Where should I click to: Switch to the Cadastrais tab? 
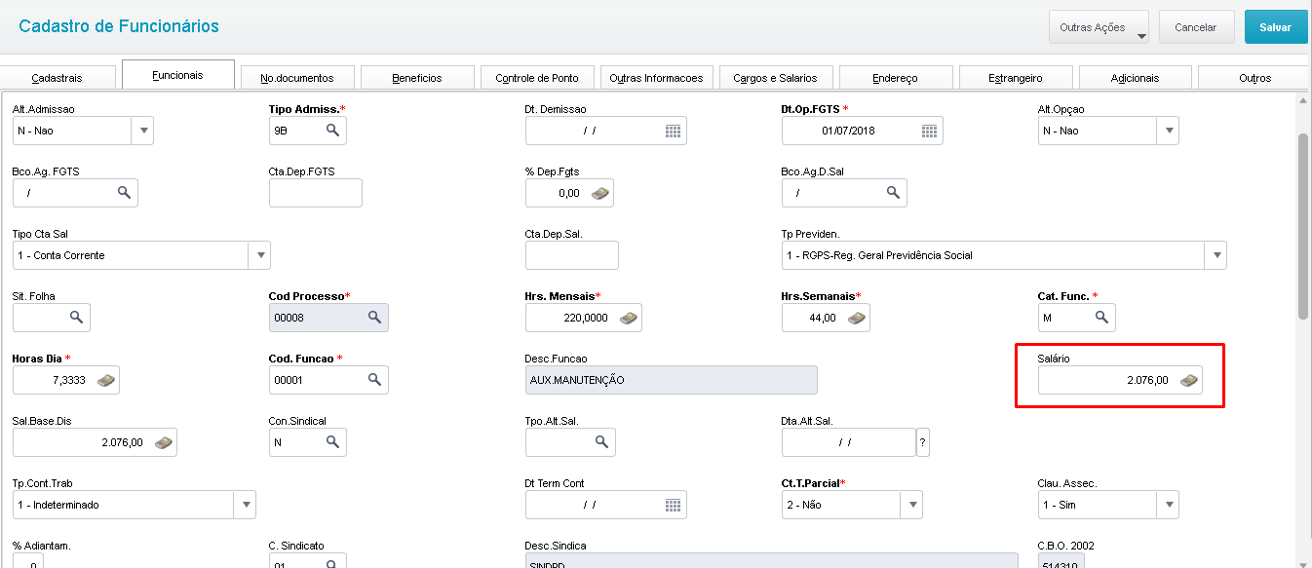coord(57,78)
